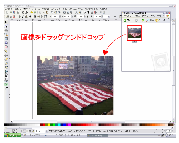Open Back button dropdown in Explorer window
Image resolution: width=179 pixels, height=143 pixels.
(x=132, y=20)
